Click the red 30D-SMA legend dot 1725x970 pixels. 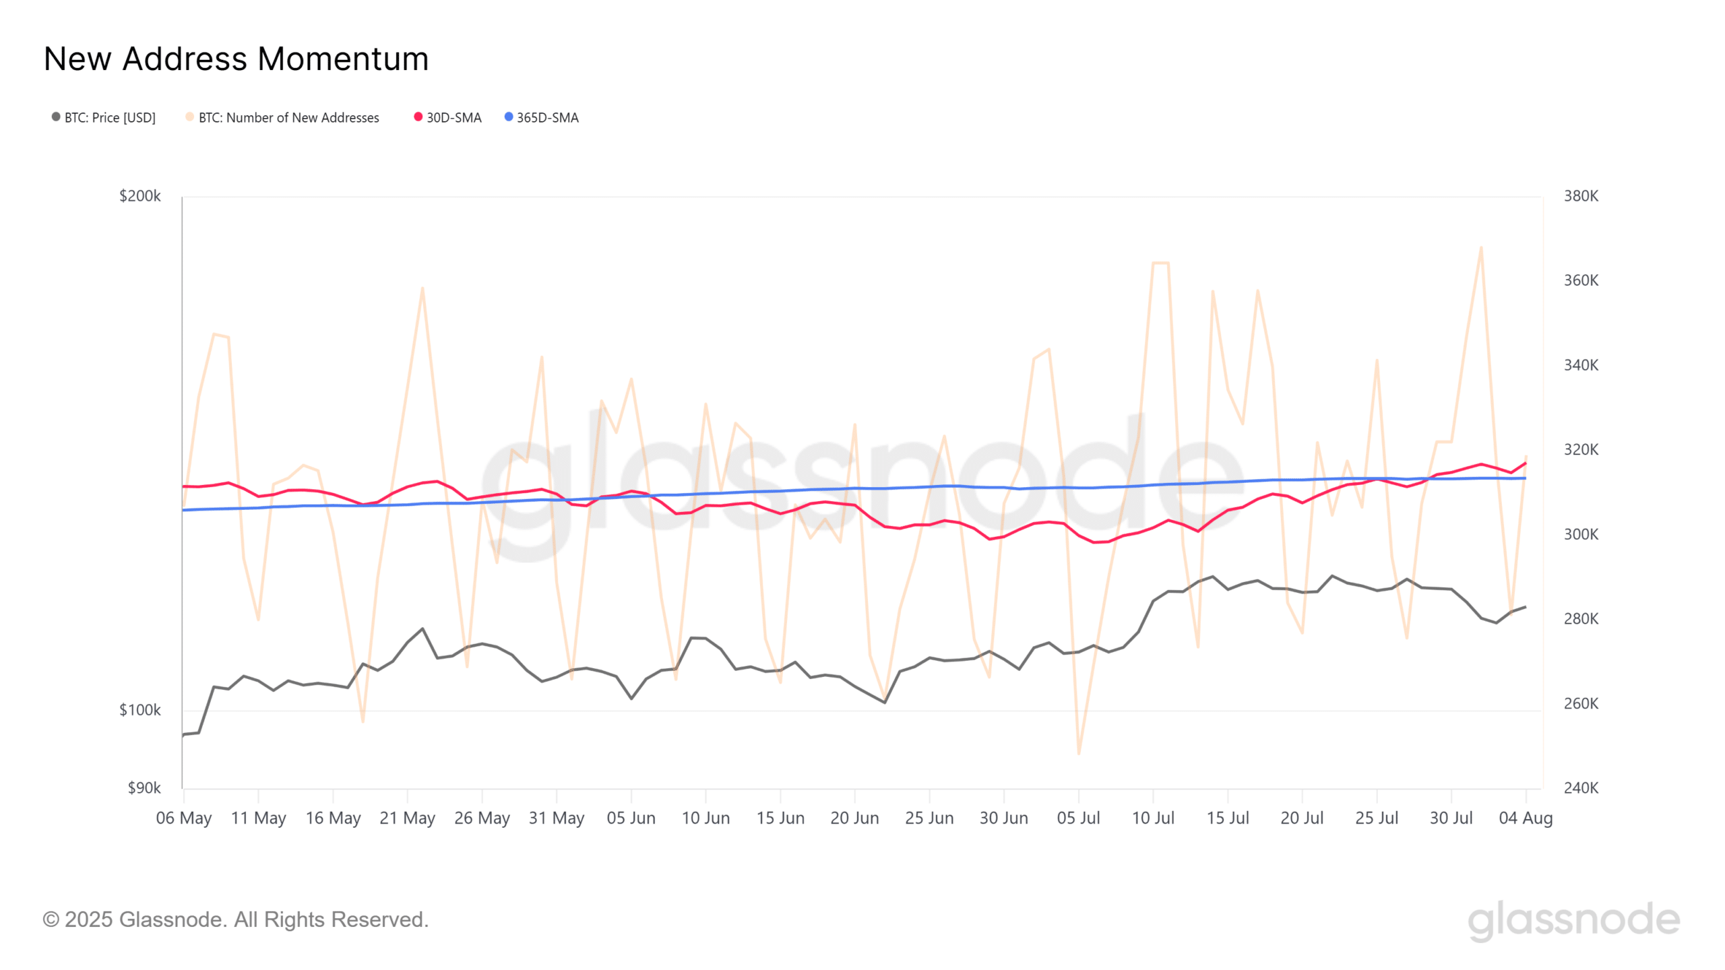418,117
